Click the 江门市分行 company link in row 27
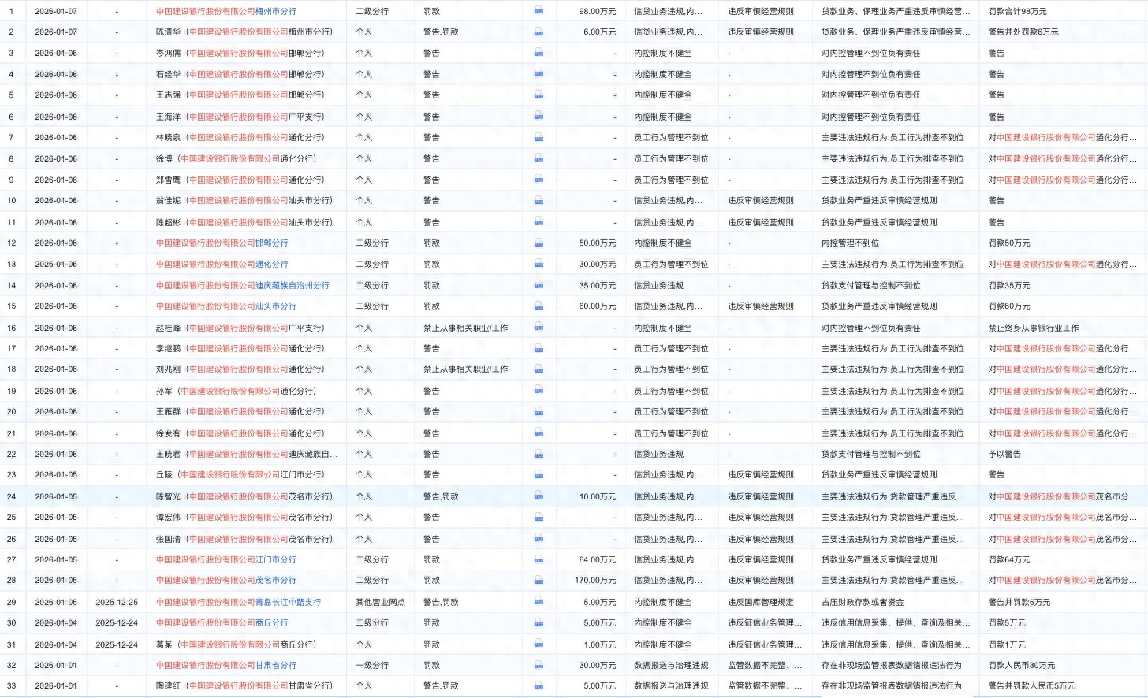 pos(226,559)
